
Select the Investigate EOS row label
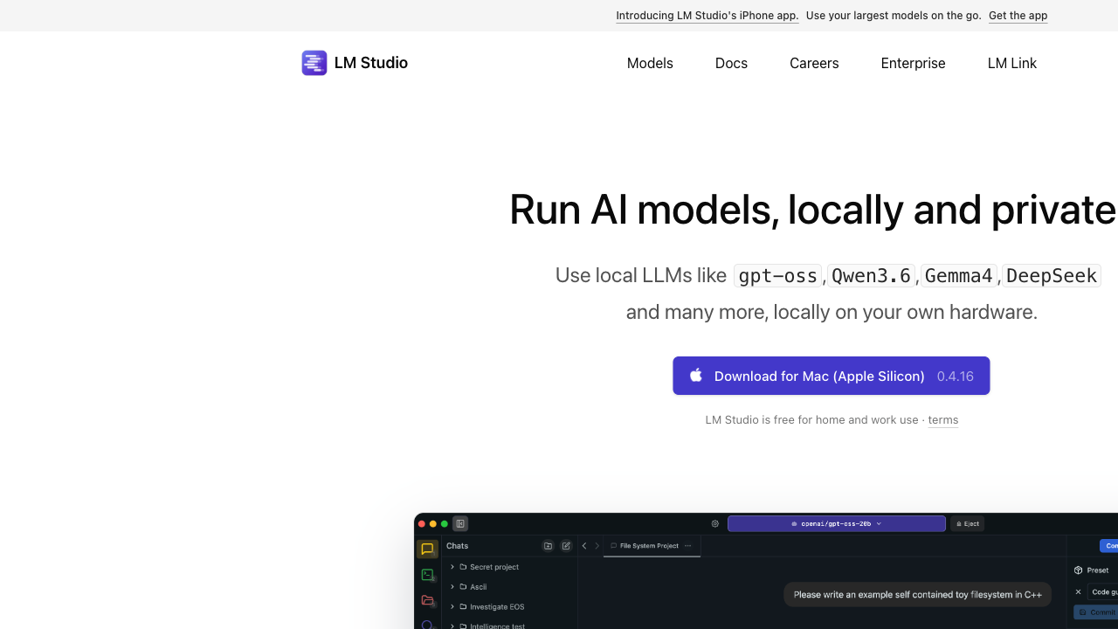(x=497, y=607)
